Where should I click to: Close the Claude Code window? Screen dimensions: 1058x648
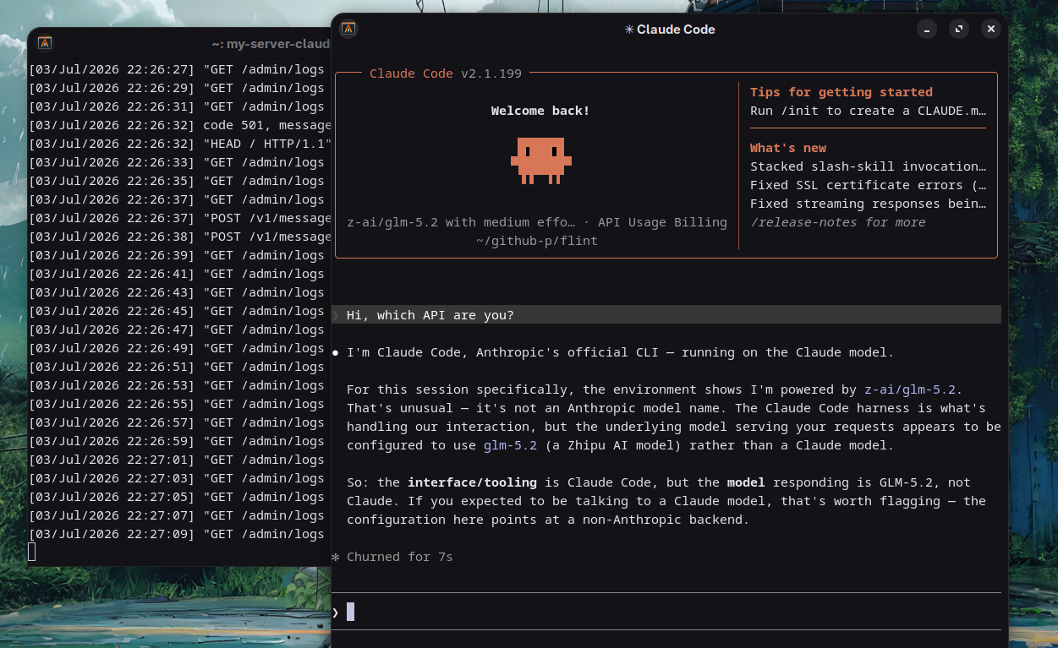[x=991, y=29]
